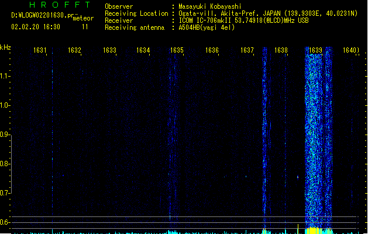This screenshot has height=234, width=368.
Task: Click the 1.1 kHz axis label
Action: [x=5, y=76]
